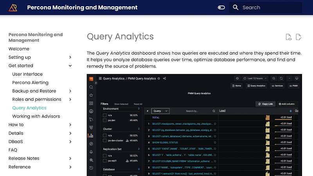
Task: Open the Percona Alerting page
Action: (x=30, y=83)
